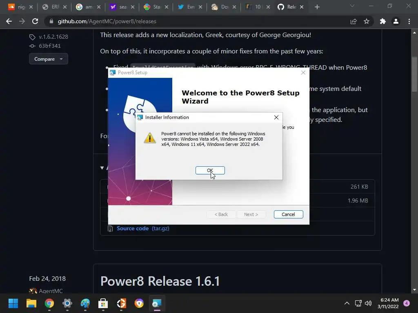This screenshot has width=418, height=313.
Task: Open the volume speaker tray icon
Action: pos(368,303)
